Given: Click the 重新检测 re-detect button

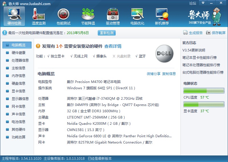Looking at the screenshot, I should pyautogui.click(x=107, y=33).
